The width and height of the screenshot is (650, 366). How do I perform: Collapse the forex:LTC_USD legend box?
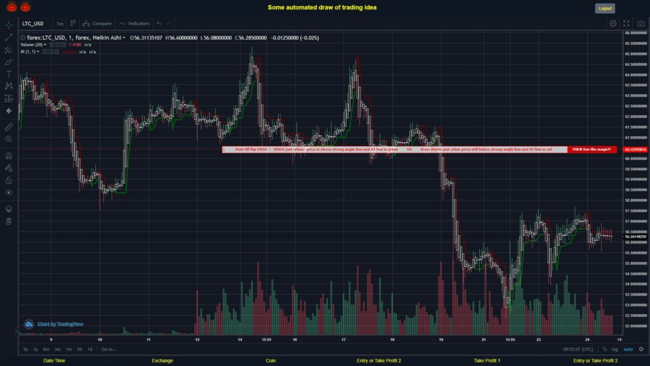23,37
